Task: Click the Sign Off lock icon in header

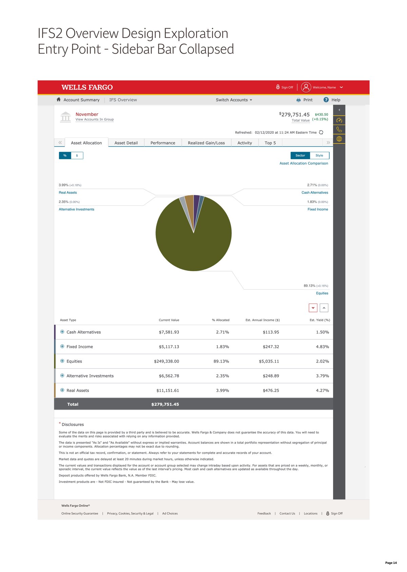Action: pos(278,87)
